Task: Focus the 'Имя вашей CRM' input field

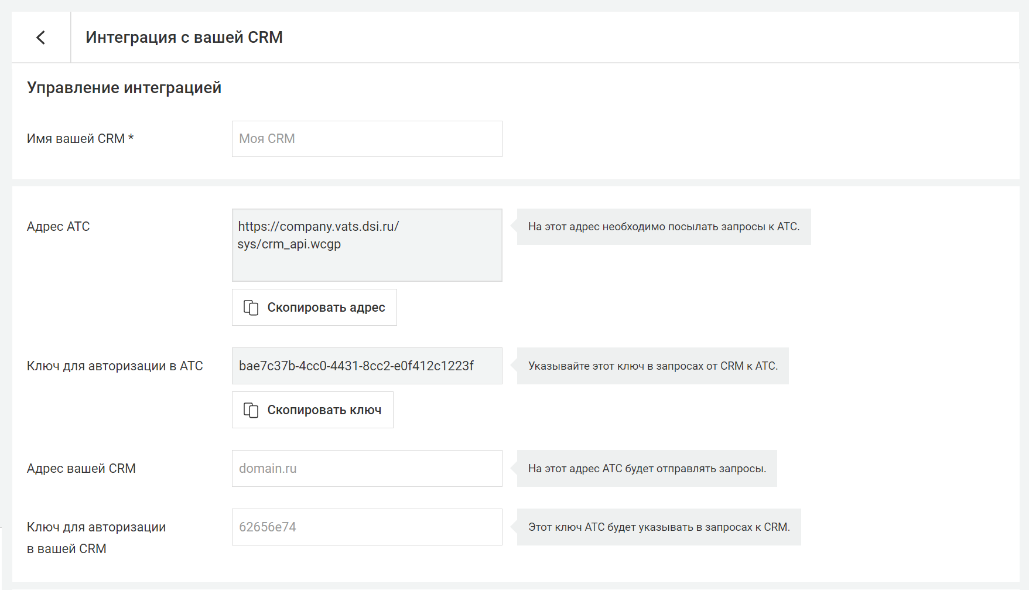Action: tap(367, 139)
